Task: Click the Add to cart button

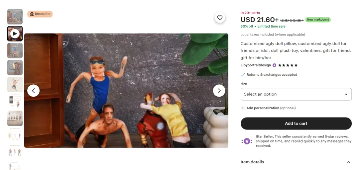Action: coord(296,124)
